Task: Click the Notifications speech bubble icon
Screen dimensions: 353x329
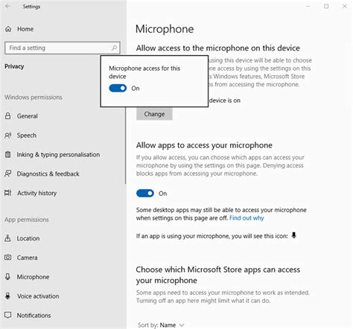Action: pos(8,315)
